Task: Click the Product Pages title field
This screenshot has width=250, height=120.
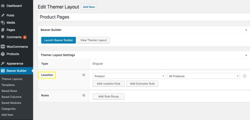Action: [144, 17]
